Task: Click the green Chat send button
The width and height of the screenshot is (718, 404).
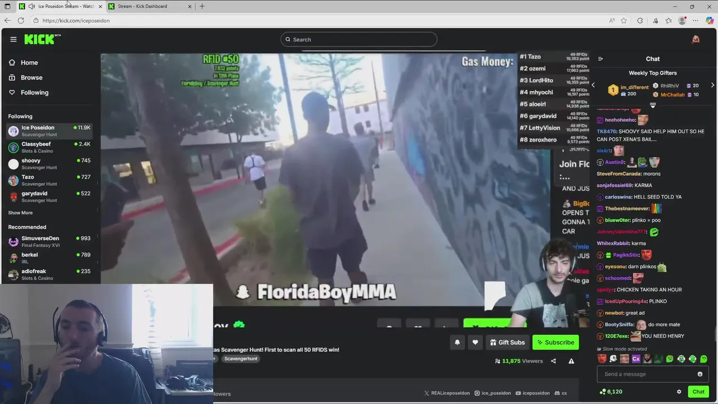Action: click(698, 392)
